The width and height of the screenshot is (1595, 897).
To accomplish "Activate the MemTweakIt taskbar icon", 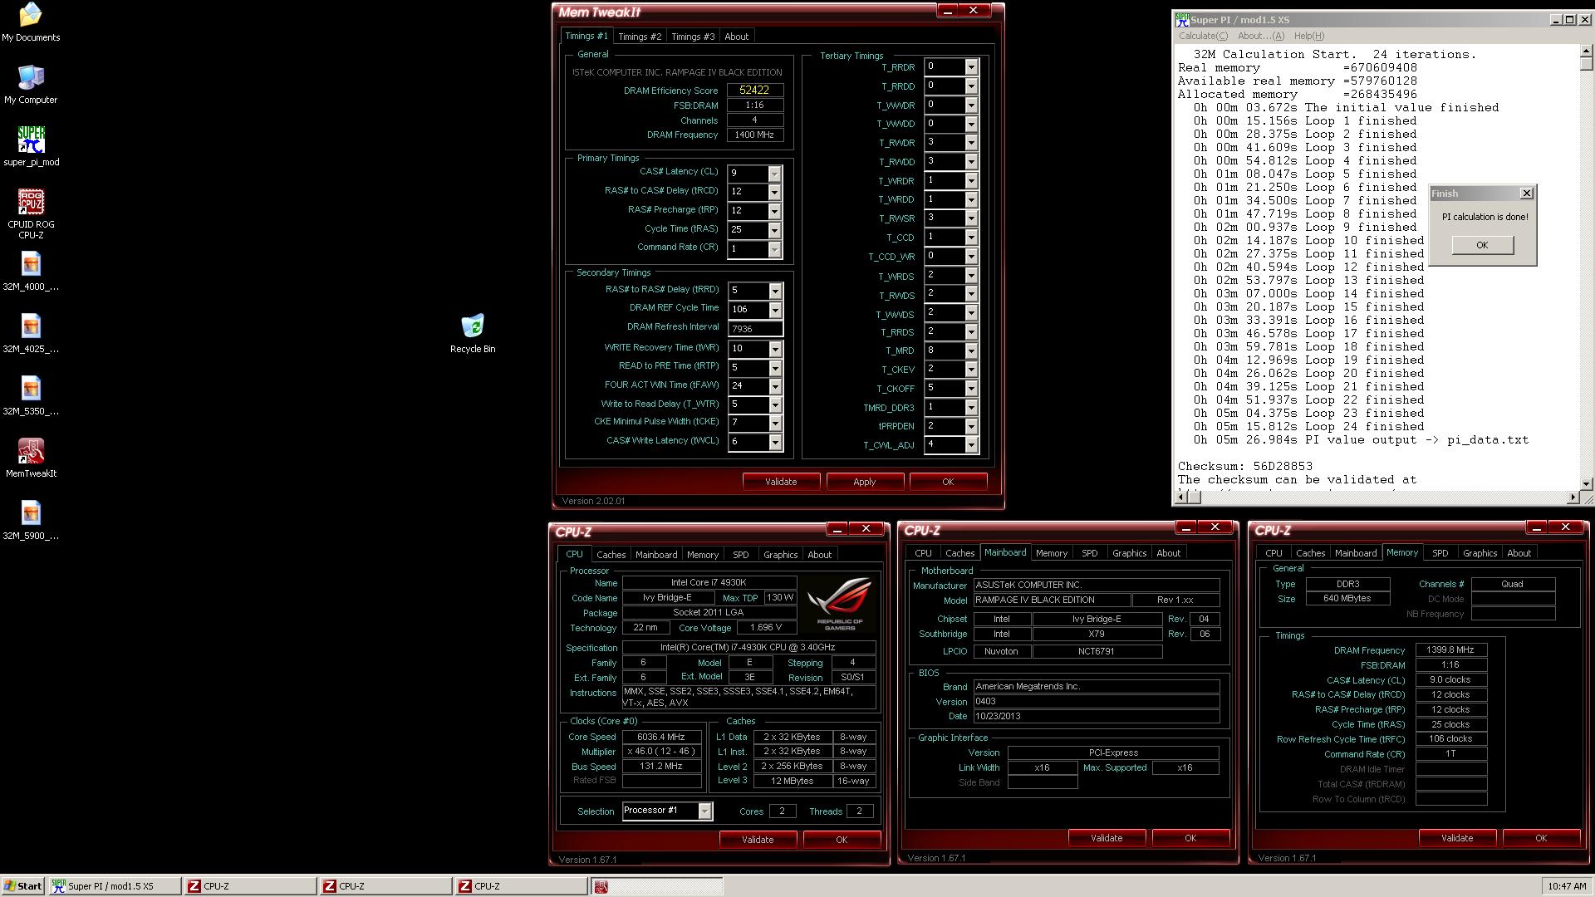I will click(656, 886).
